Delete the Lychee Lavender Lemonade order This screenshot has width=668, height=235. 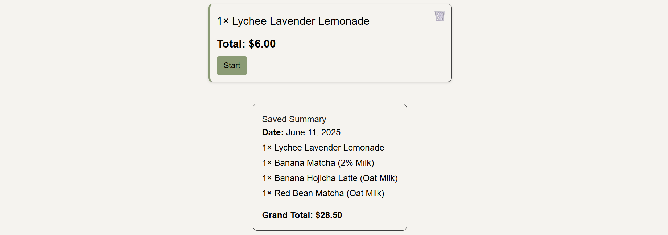(x=440, y=16)
